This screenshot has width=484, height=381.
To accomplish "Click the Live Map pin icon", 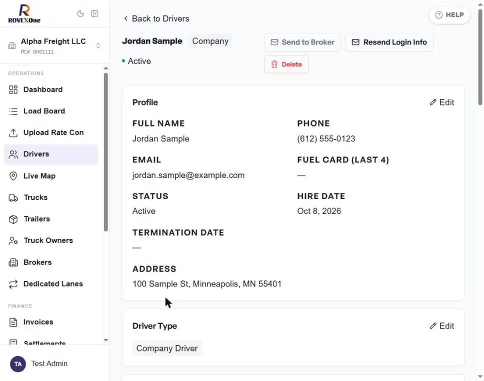I will point(13,176).
